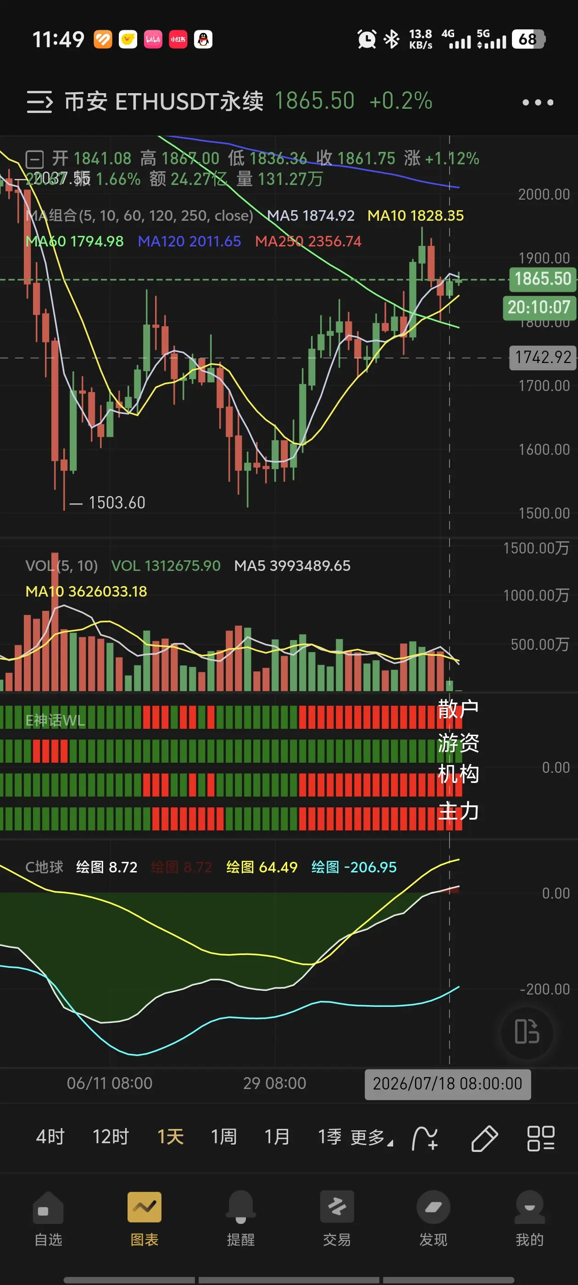Tap the crosshair price label 1742.92
This screenshot has width=578, height=1285.
pos(543,357)
